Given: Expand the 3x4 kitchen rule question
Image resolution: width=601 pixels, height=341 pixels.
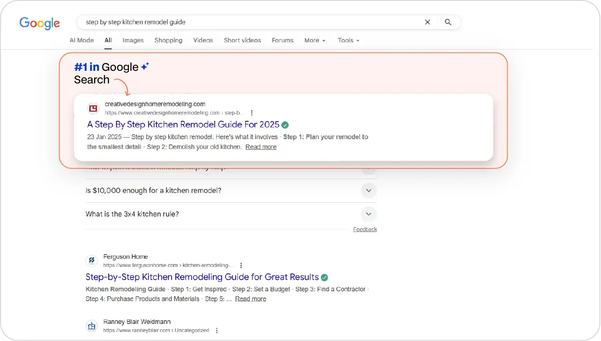Looking at the screenshot, I should pos(368,214).
